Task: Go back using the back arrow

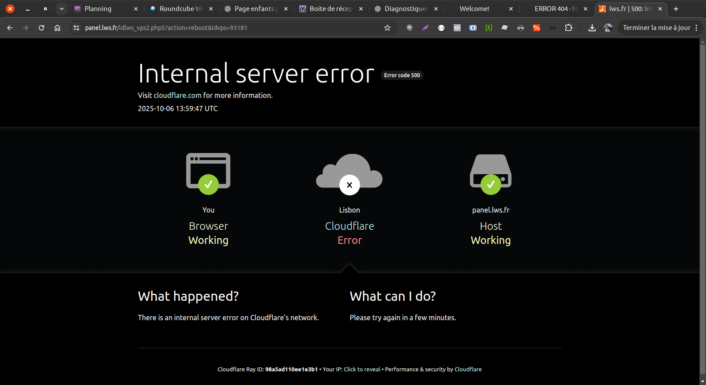Action: [x=10, y=28]
